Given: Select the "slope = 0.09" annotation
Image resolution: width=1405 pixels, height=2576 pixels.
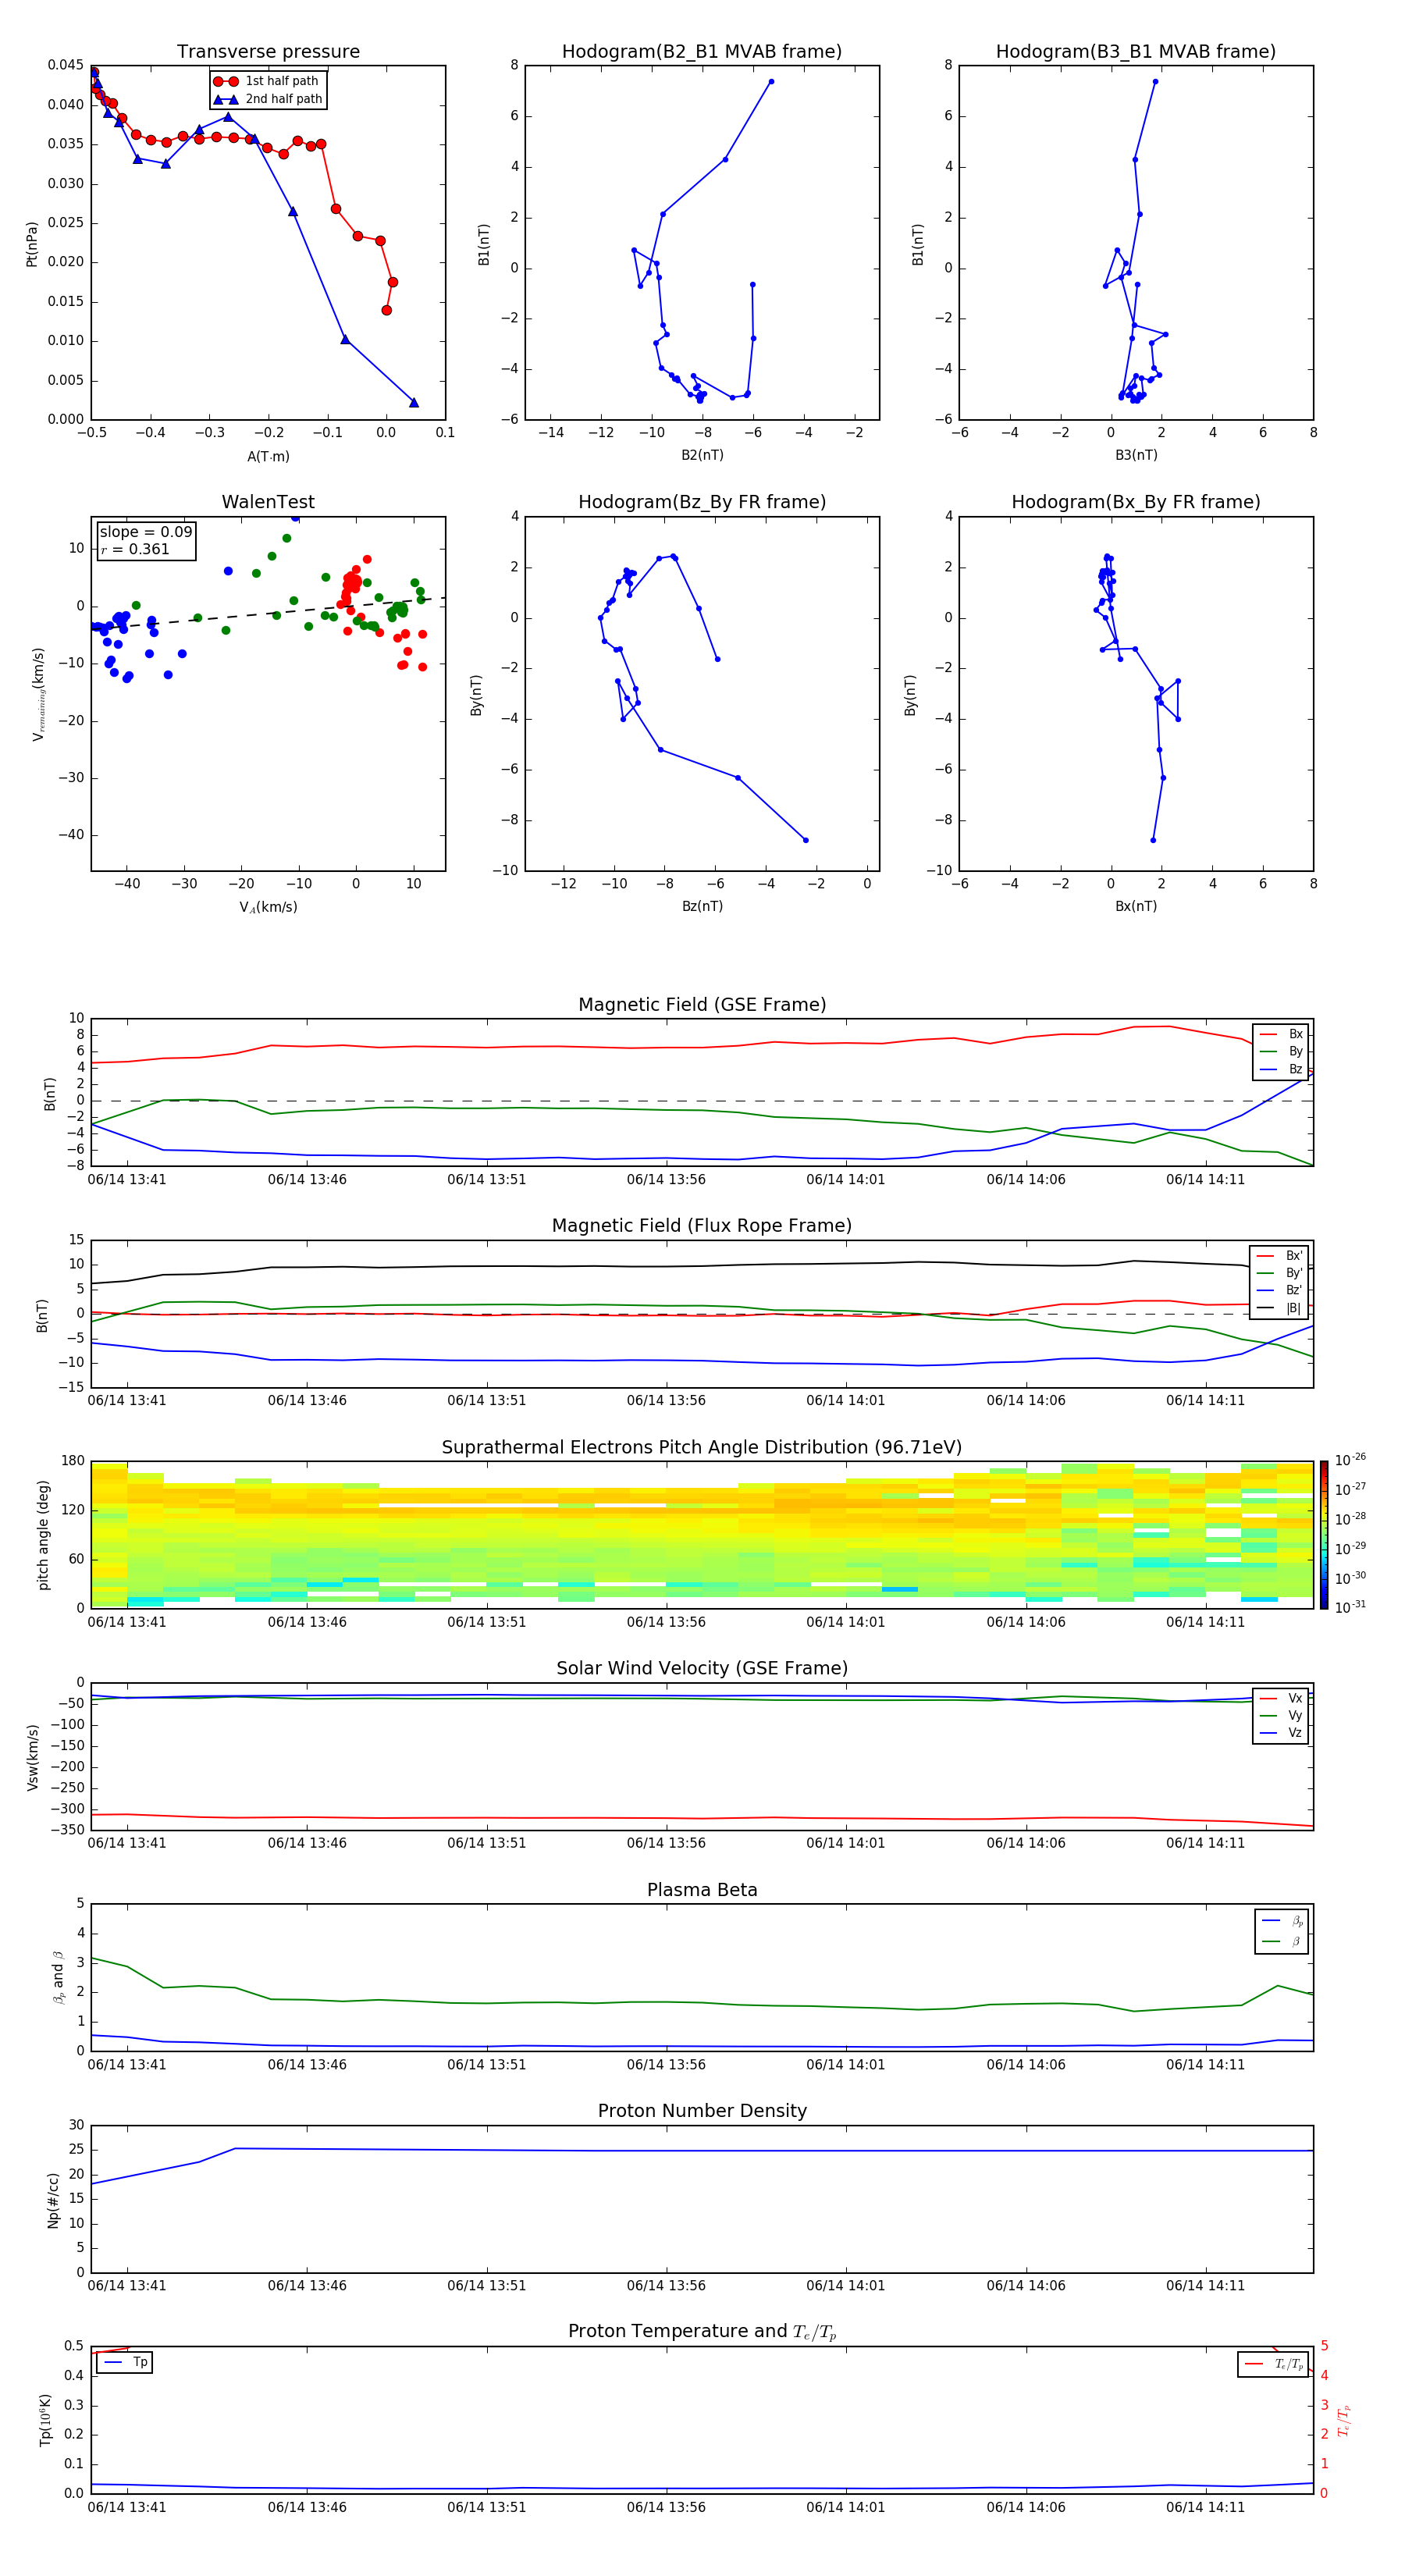Looking at the screenshot, I should 146,532.
